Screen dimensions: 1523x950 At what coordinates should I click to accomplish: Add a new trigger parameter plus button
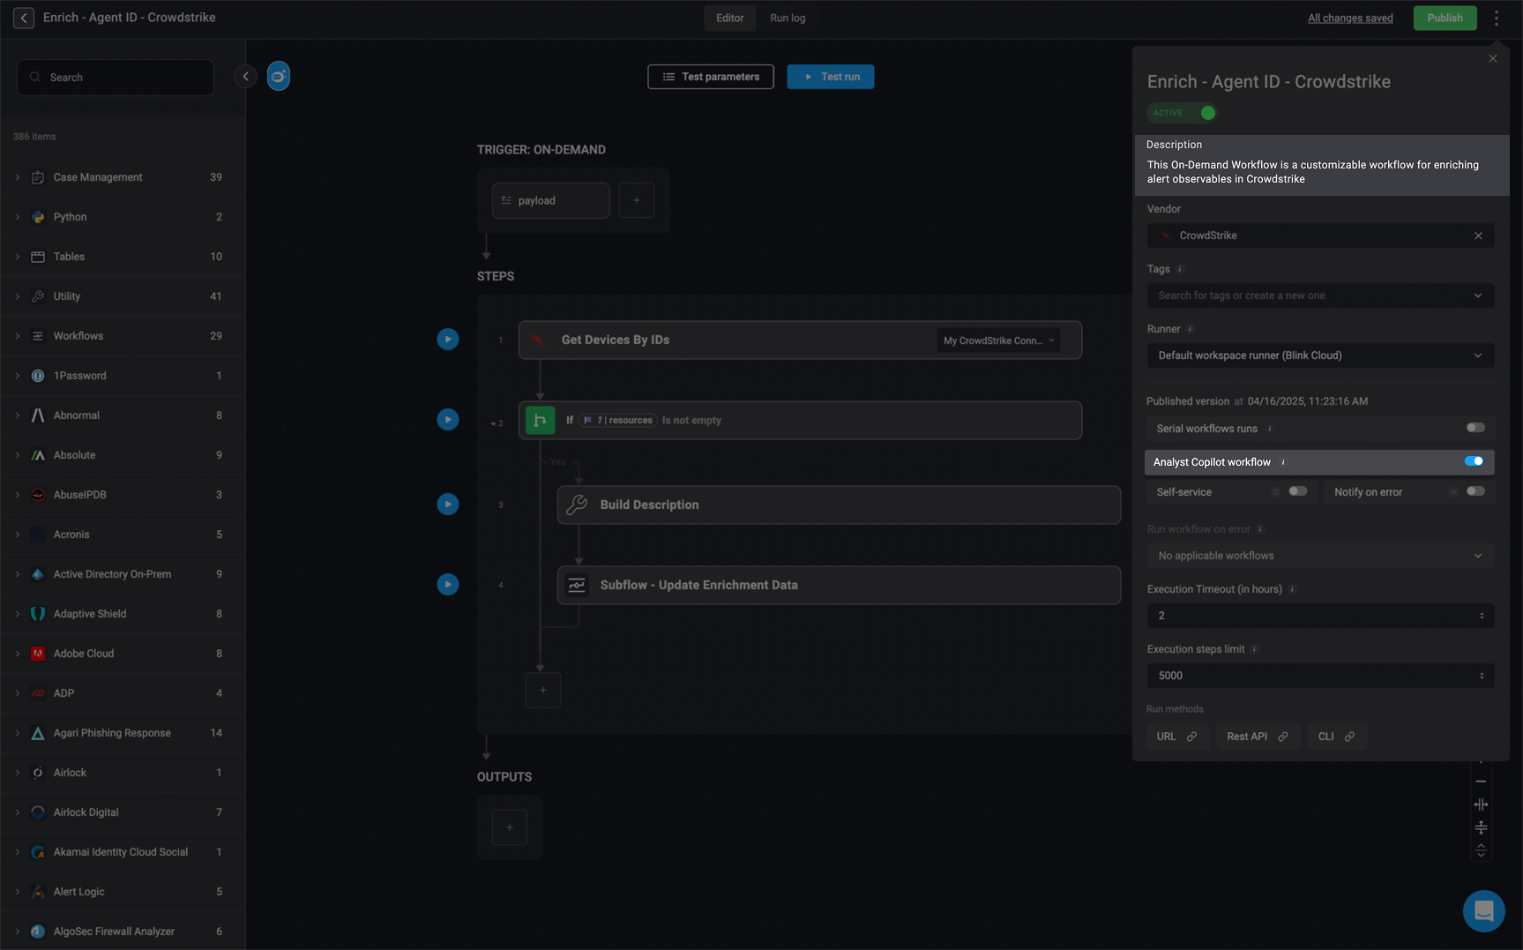coord(637,200)
